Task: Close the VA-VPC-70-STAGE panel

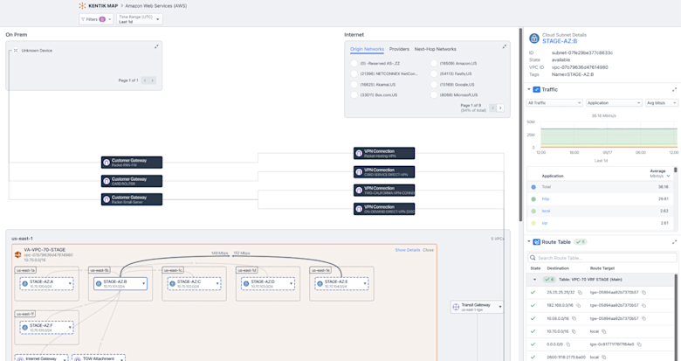Action: pyautogui.click(x=428, y=250)
